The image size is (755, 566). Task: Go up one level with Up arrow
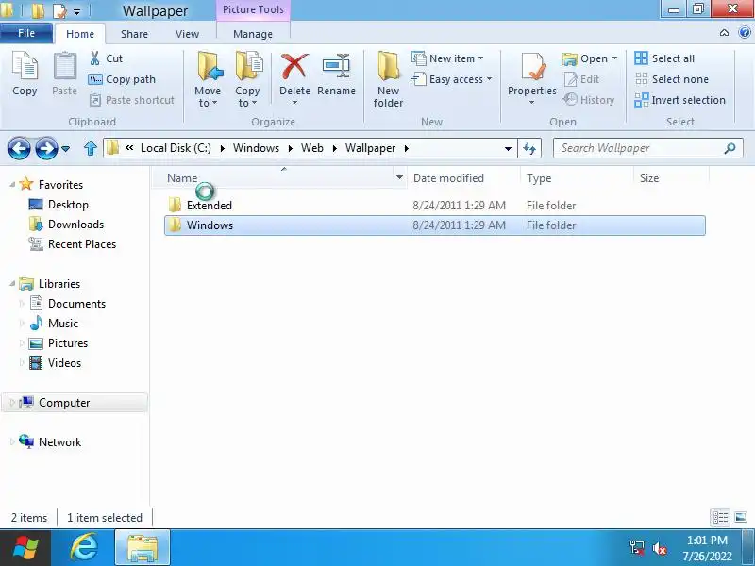click(91, 148)
